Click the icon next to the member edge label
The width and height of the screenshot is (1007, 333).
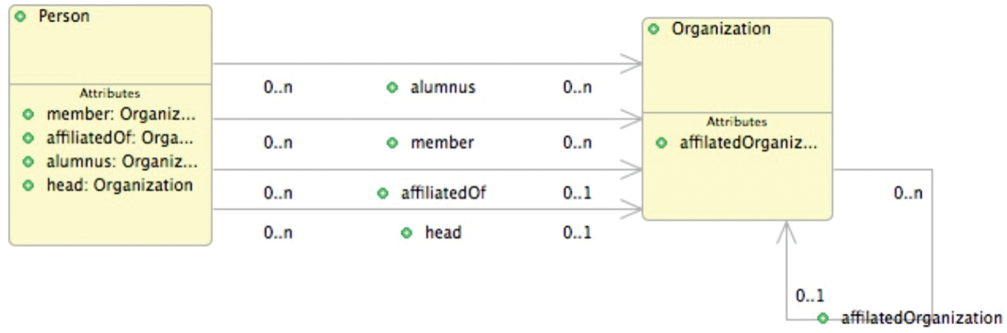392,143
